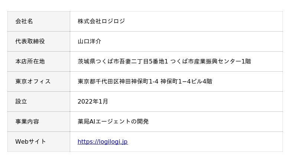
Task: Click the 茨城県つくば市吾妻二丁目5番地1 address text
Action: click(x=123, y=61)
